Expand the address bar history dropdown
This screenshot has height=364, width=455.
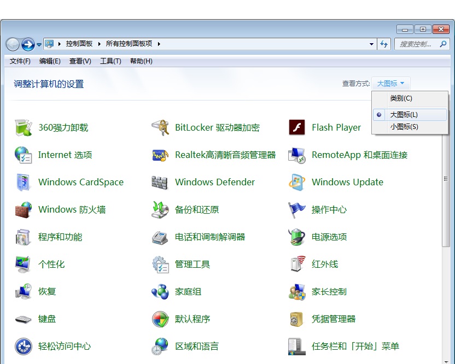(370, 44)
